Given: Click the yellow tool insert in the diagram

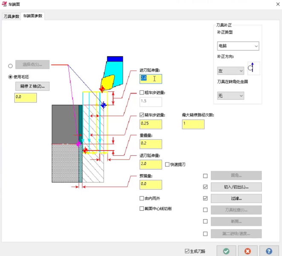Looking at the screenshot, I should 107,80.
